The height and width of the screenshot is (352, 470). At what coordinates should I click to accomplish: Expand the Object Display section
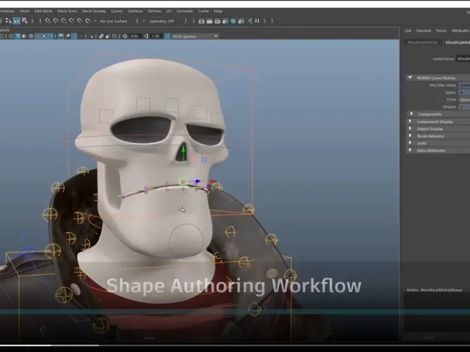pos(410,128)
